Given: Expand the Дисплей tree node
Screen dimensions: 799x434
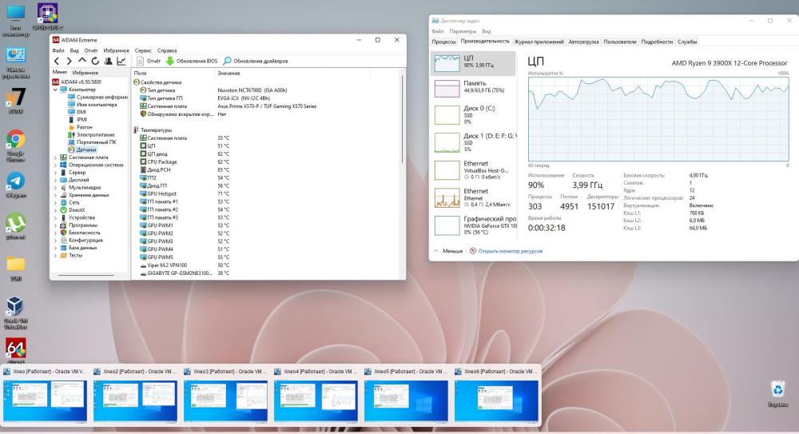Looking at the screenshot, I should [x=56, y=180].
